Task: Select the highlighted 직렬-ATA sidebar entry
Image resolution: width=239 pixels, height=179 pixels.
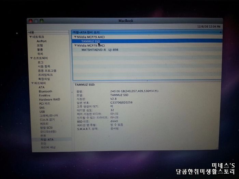Action: click(x=47, y=139)
